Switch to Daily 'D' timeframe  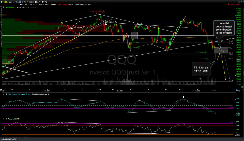(x=23, y=2)
